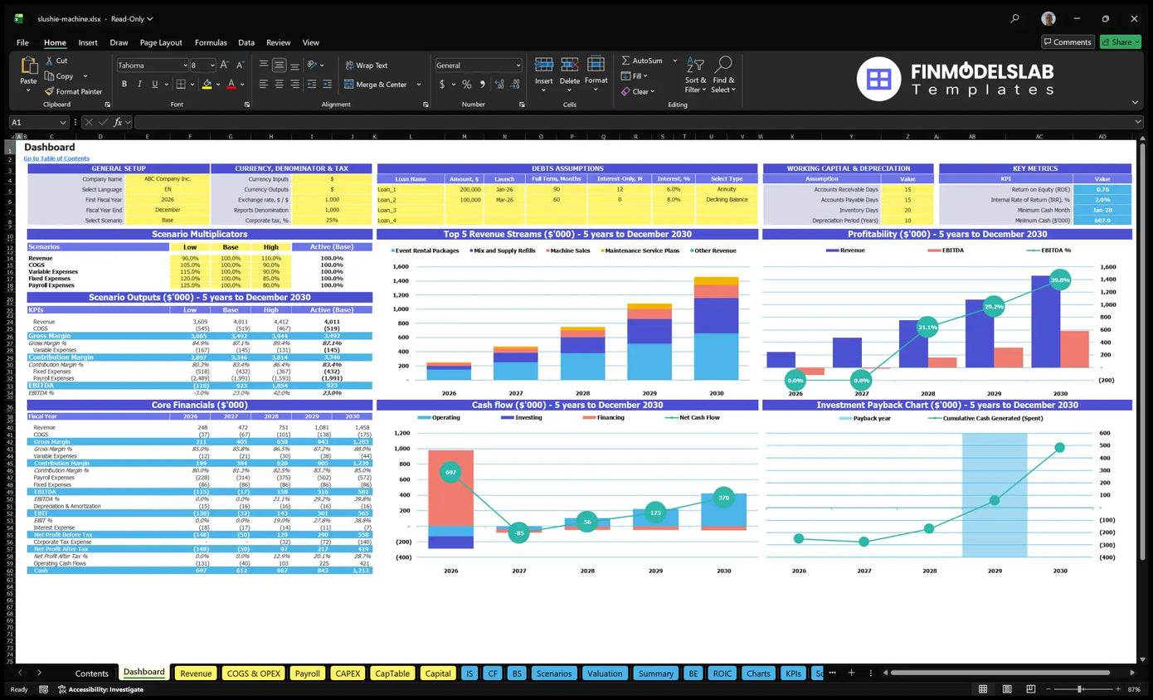The image size is (1153, 700).
Task: Click the Cut scissors icon
Action: [x=50, y=61]
